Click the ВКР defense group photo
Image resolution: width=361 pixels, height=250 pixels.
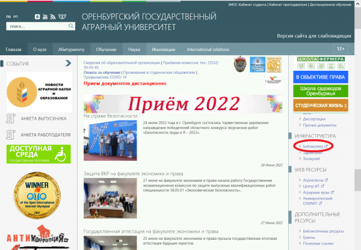(110, 198)
